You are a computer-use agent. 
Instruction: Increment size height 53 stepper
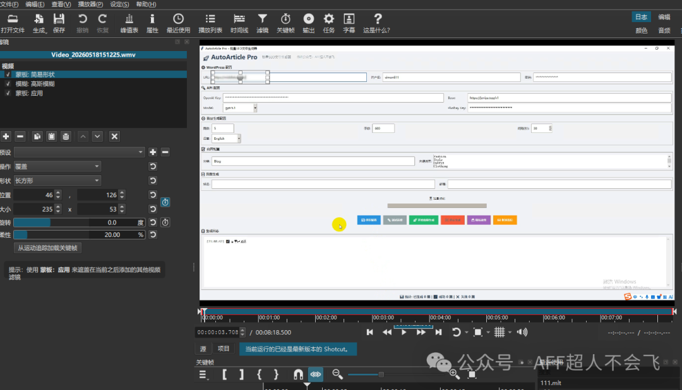point(123,207)
